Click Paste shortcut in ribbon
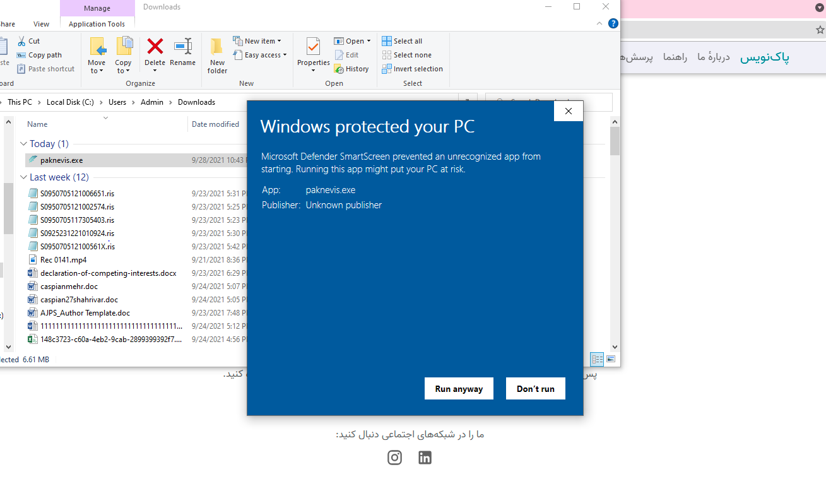The width and height of the screenshot is (826, 479). point(45,69)
